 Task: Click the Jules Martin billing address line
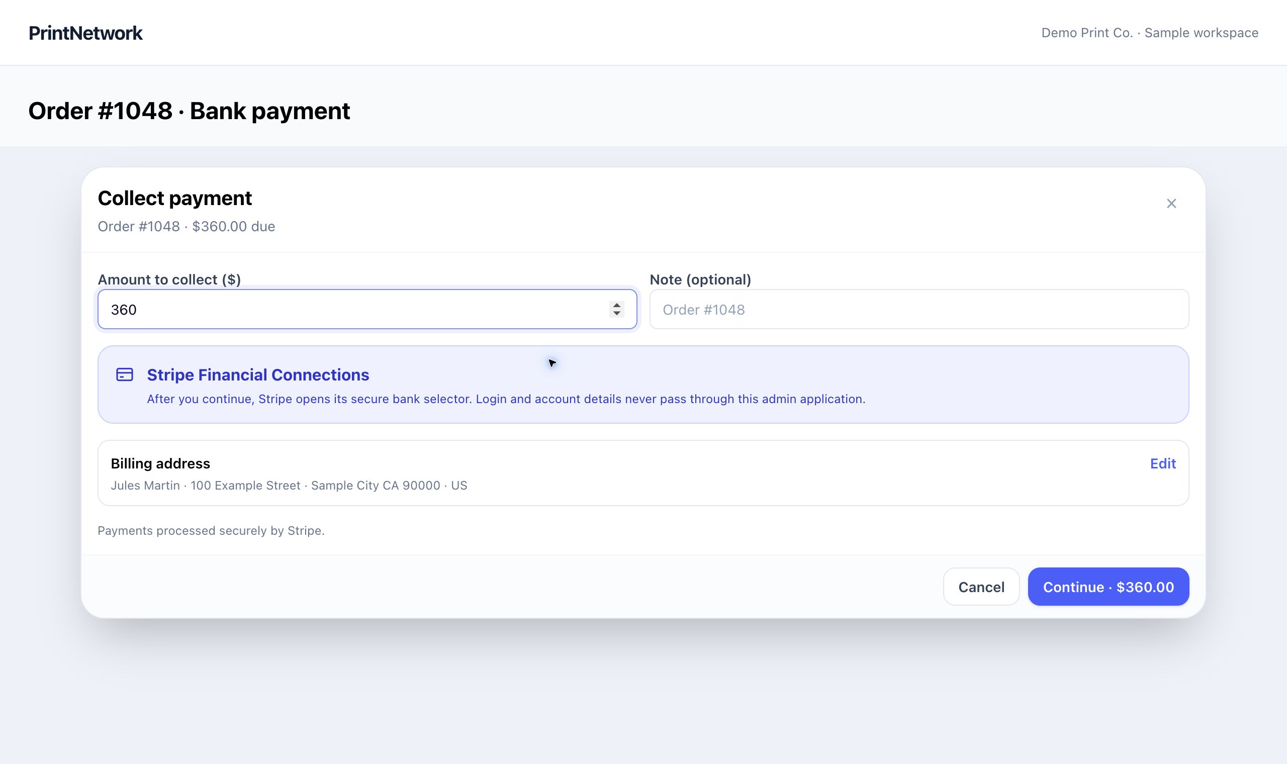pos(289,486)
